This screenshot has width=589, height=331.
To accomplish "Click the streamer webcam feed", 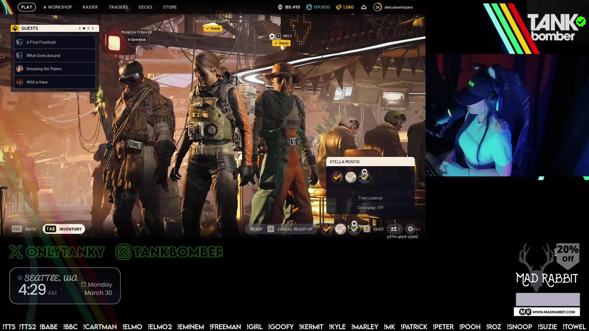I will [507, 115].
